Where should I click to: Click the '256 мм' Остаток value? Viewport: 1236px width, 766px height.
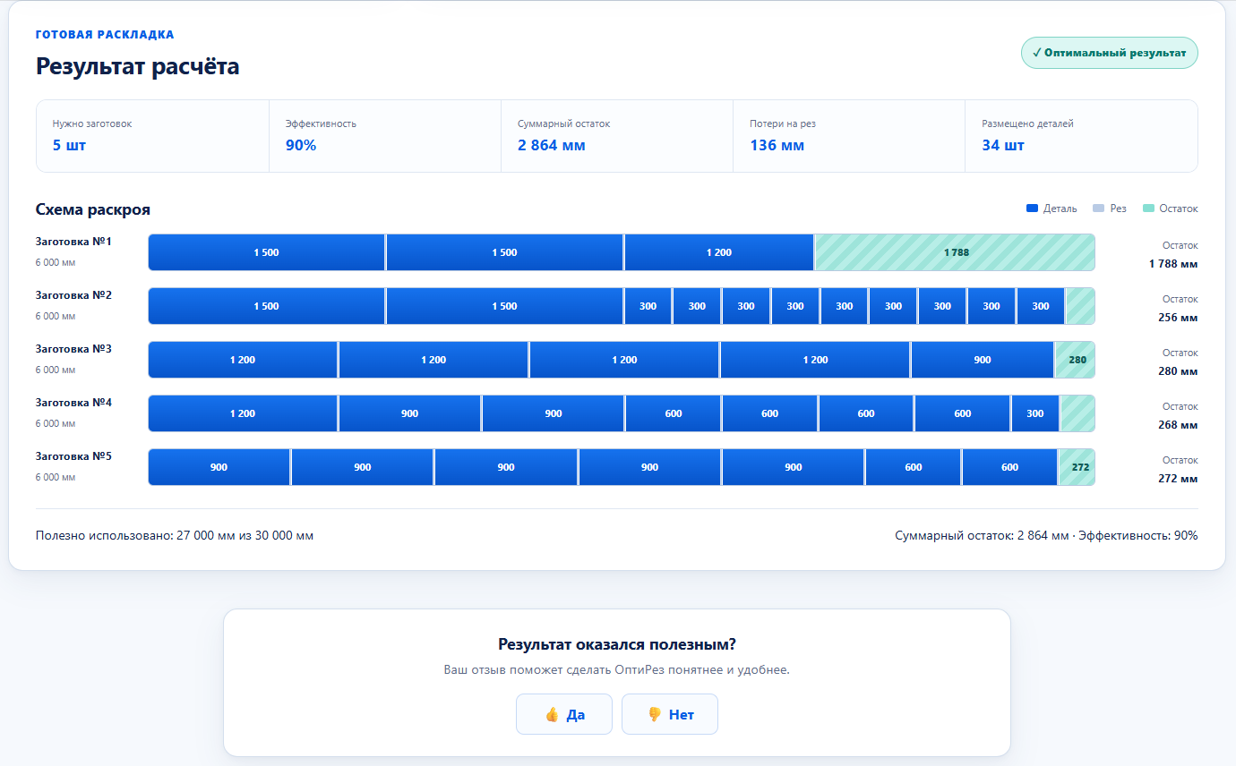[x=1178, y=317]
